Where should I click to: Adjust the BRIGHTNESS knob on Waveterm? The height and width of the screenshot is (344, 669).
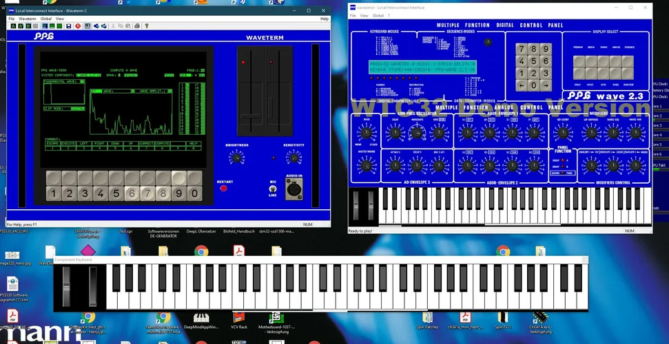pos(237,158)
